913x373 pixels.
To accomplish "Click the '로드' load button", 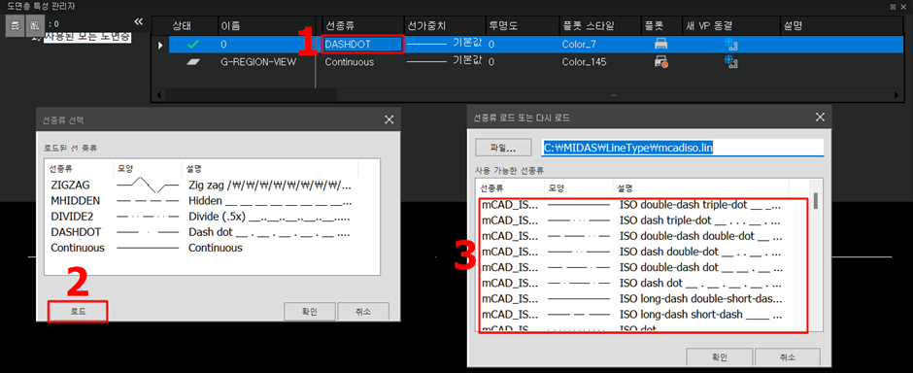I will [x=78, y=311].
